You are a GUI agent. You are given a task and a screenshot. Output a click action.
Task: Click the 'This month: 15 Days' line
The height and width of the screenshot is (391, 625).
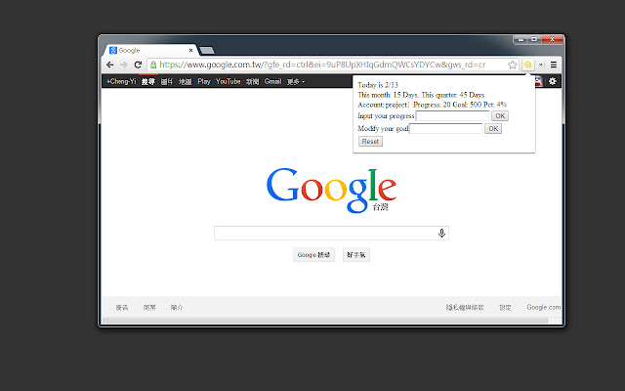tap(422, 95)
